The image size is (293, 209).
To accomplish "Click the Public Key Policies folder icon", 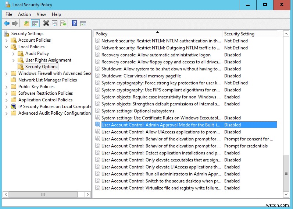I will point(14,87).
